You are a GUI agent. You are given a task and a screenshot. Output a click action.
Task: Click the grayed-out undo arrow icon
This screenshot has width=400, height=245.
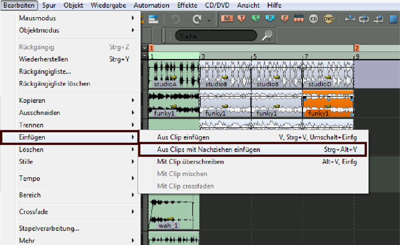coord(176,19)
